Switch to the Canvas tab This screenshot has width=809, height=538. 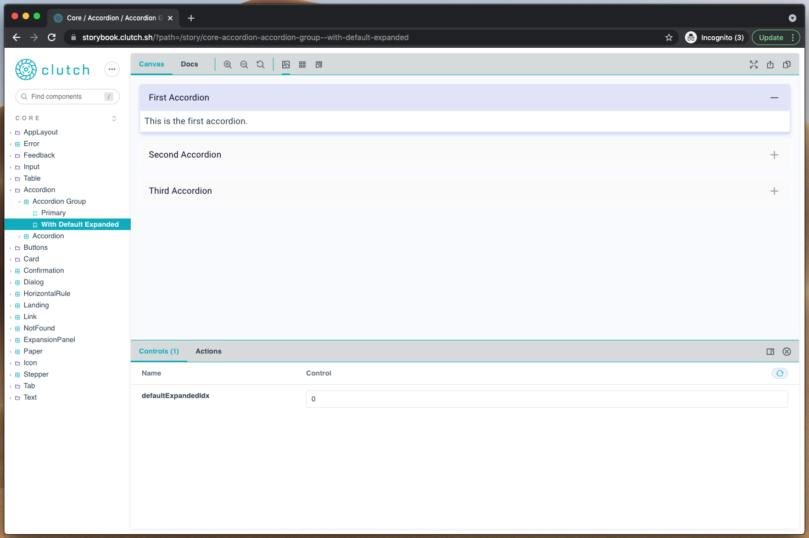tap(152, 64)
